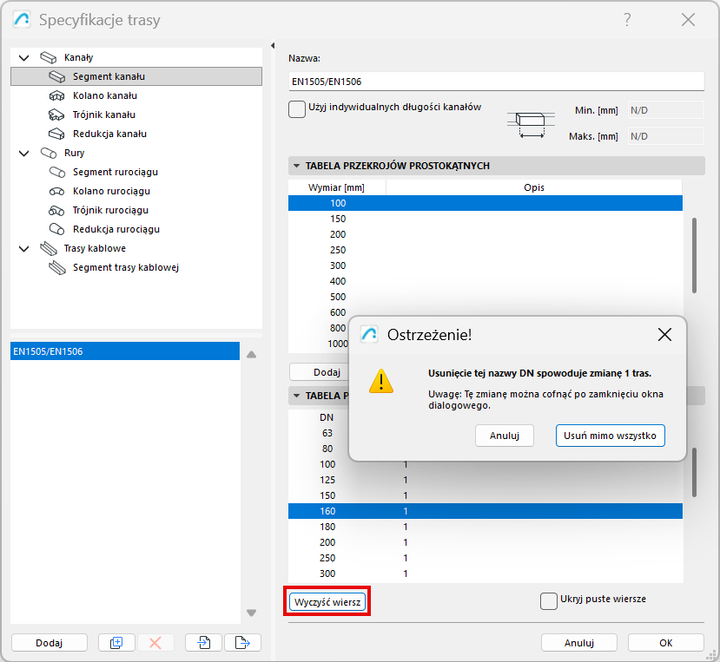Click OK in the main dialog
The image size is (720, 662).
click(x=666, y=643)
